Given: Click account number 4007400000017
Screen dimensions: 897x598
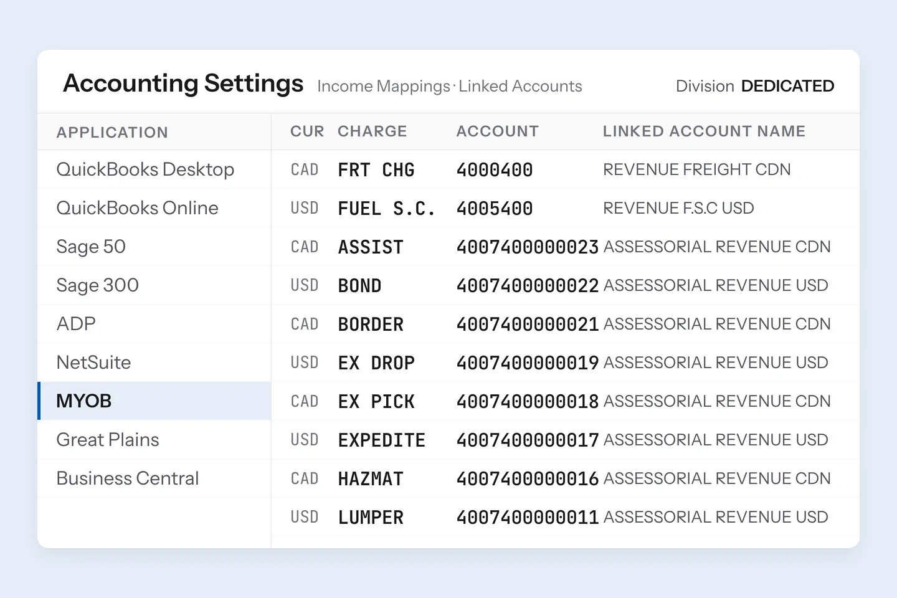Looking at the screenshot, I should (528, 440).
